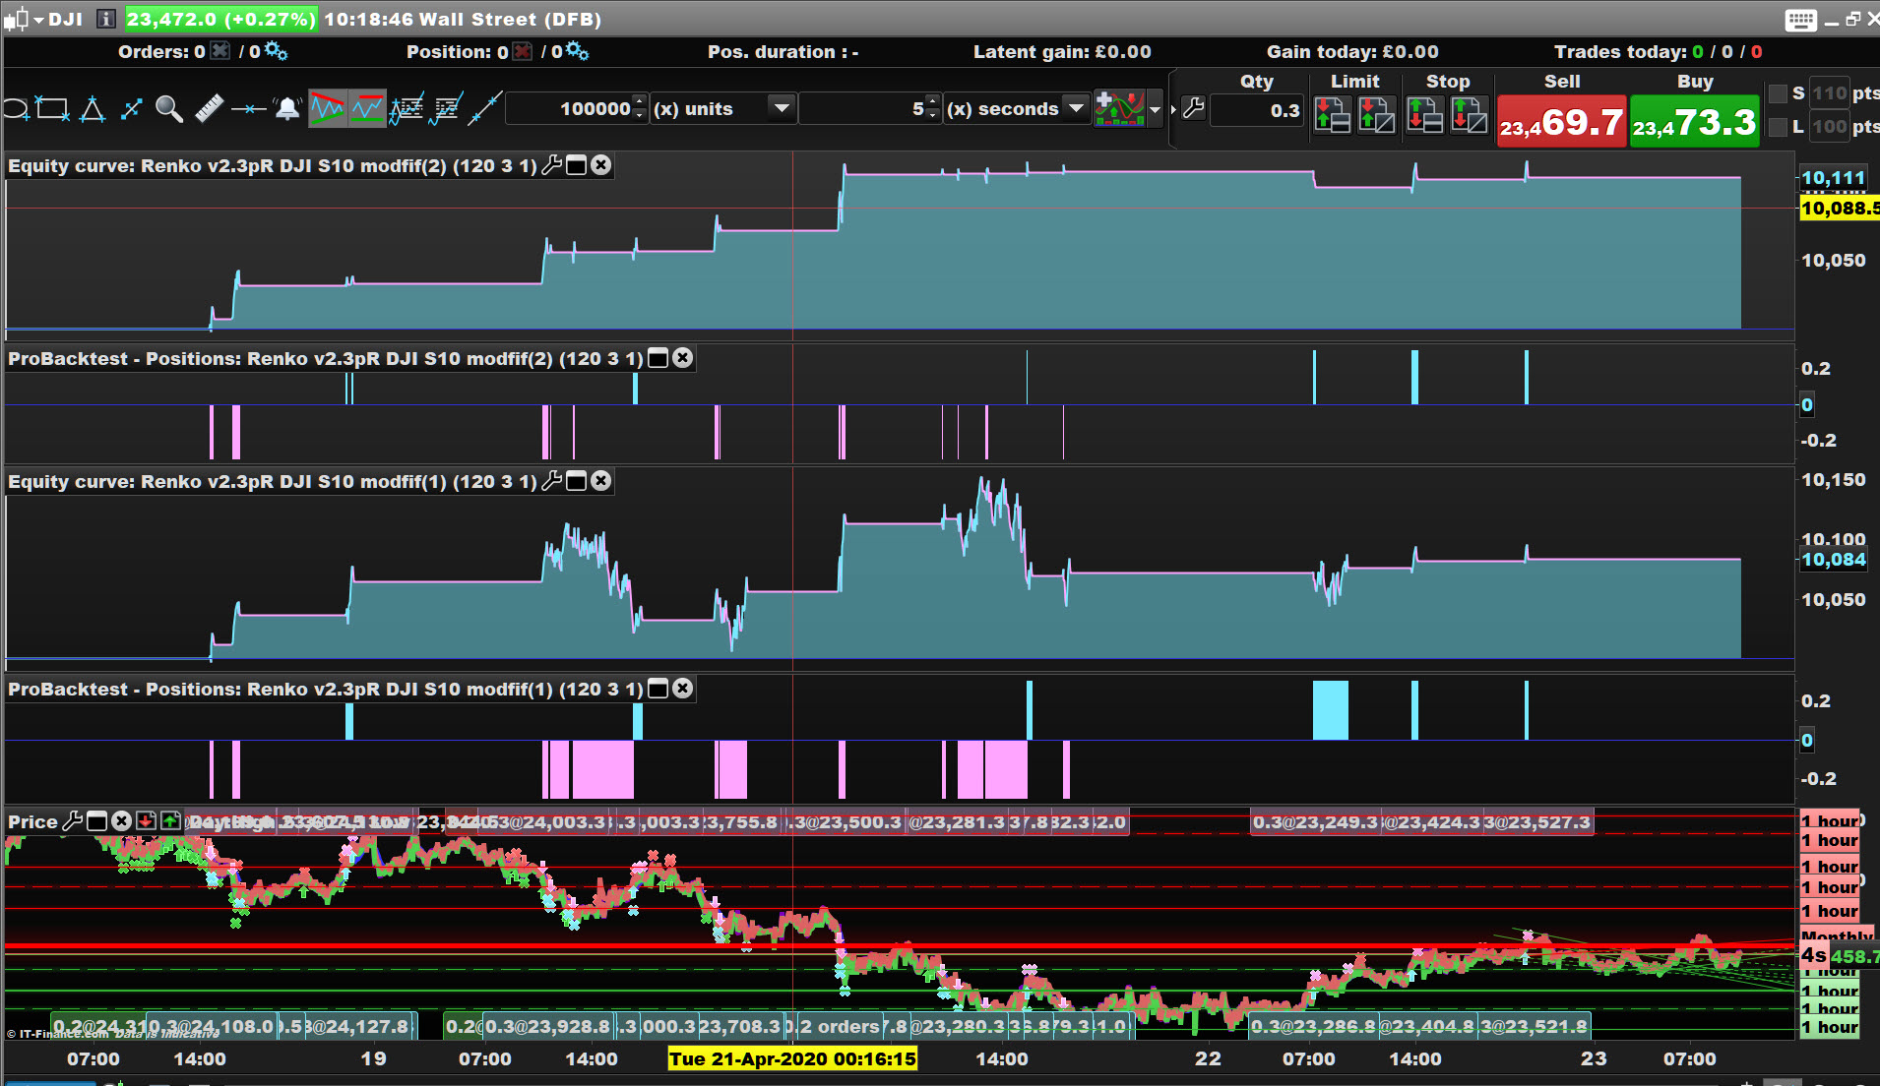Viewport: 1880px width, 1086px height.
Task: Click the yellow 10,088.5 equity value label
Action: click(1839, 209)
